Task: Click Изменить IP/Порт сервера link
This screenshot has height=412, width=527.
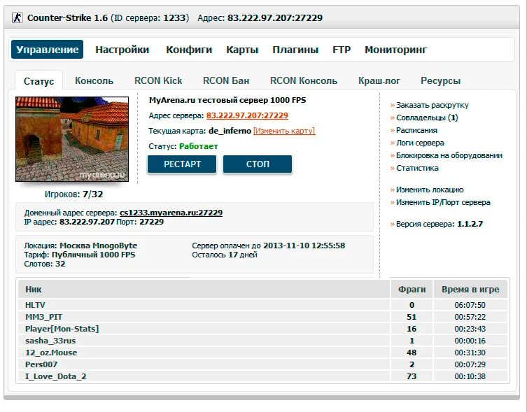Action: (x=443, y=202)
